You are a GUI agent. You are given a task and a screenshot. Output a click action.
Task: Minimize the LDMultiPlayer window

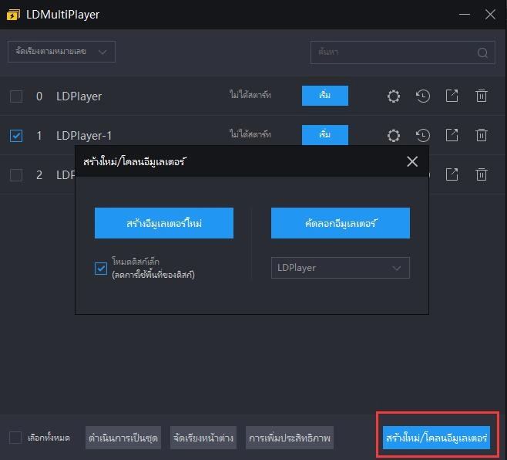[x=465, y=14]
